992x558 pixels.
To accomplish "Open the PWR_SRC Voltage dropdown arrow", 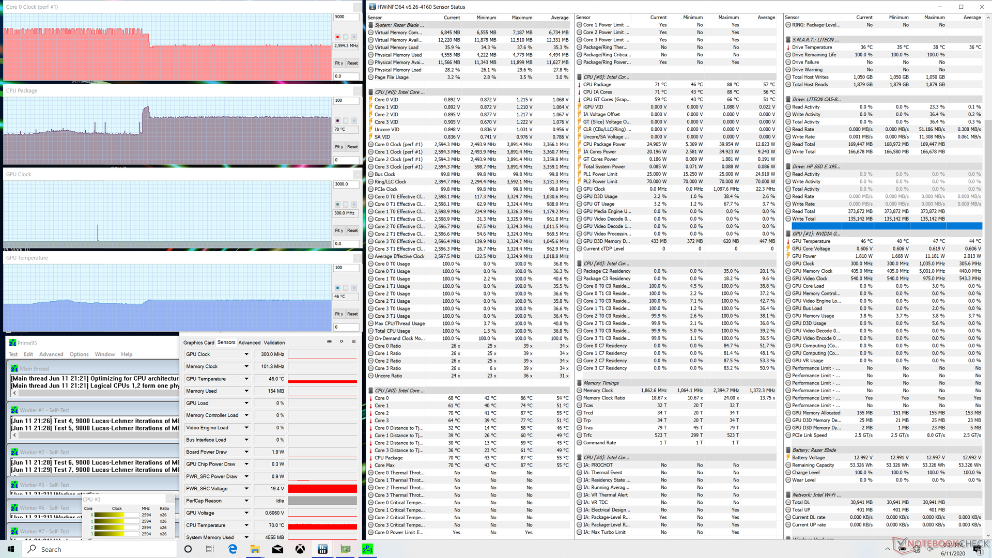I will pos(246,489).
